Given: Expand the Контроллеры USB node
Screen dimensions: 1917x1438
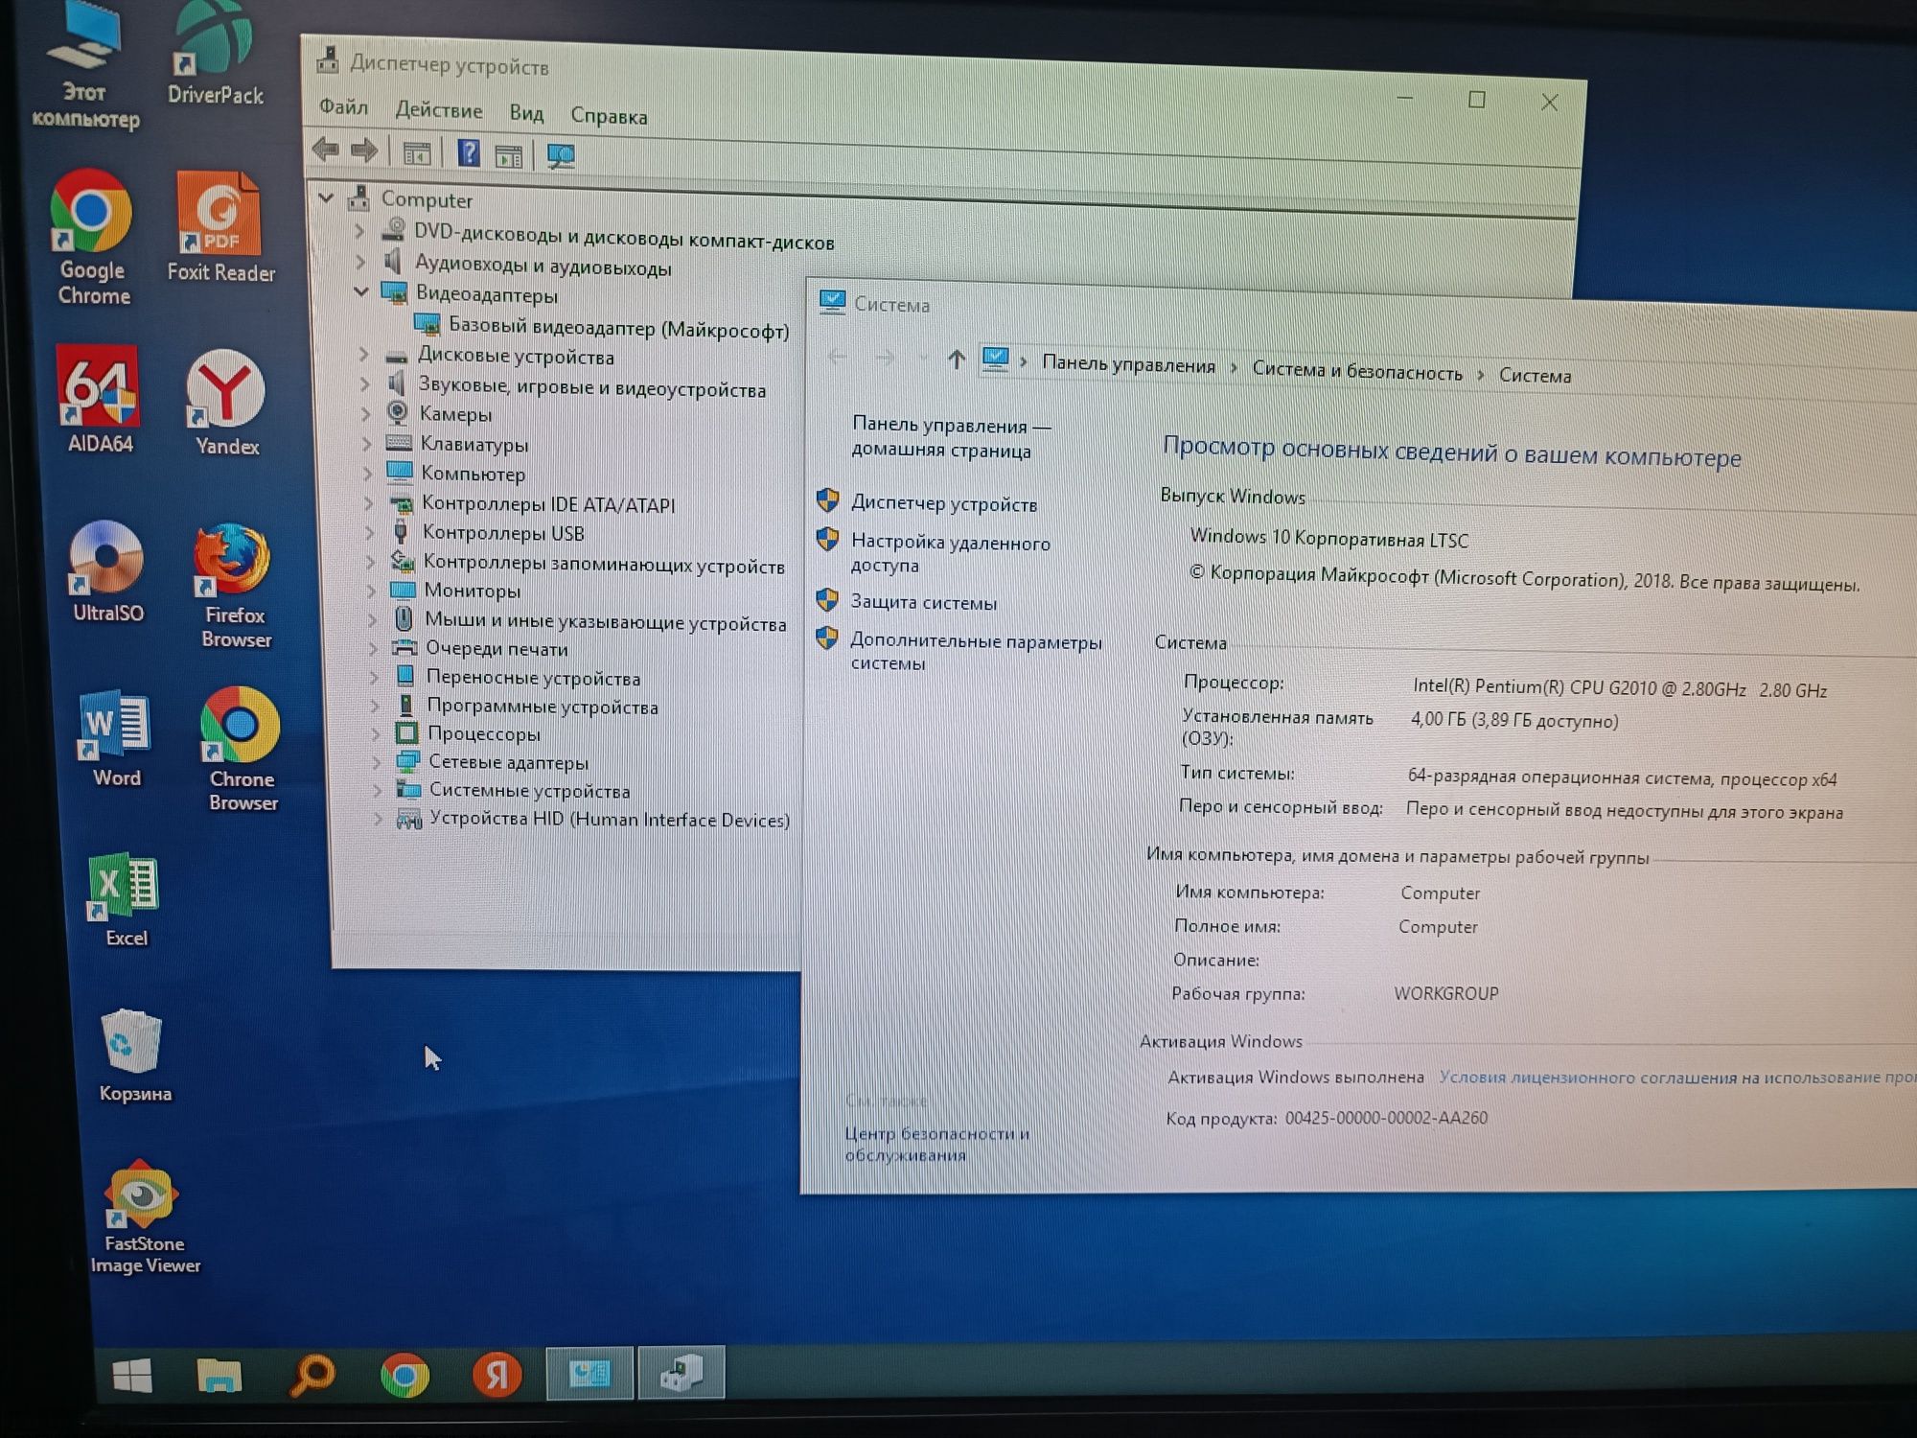Looking at the screenshot, I should point(370,532).
